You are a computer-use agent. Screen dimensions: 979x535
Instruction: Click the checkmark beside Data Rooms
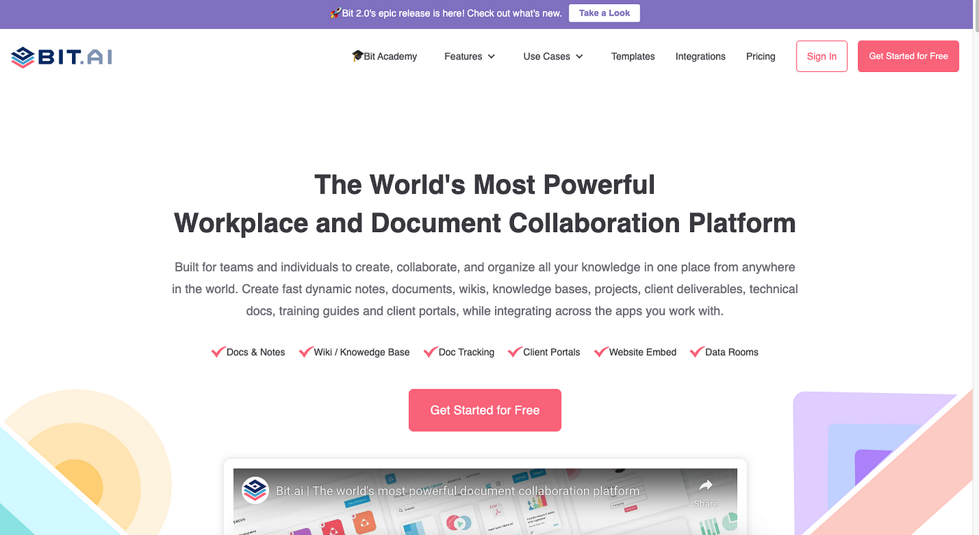click(x=696, y=352)
